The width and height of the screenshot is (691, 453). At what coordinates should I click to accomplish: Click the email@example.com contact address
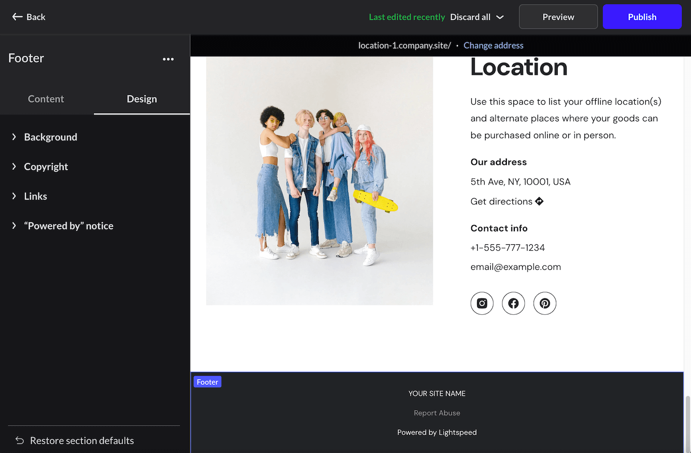(x=516, y=266)
